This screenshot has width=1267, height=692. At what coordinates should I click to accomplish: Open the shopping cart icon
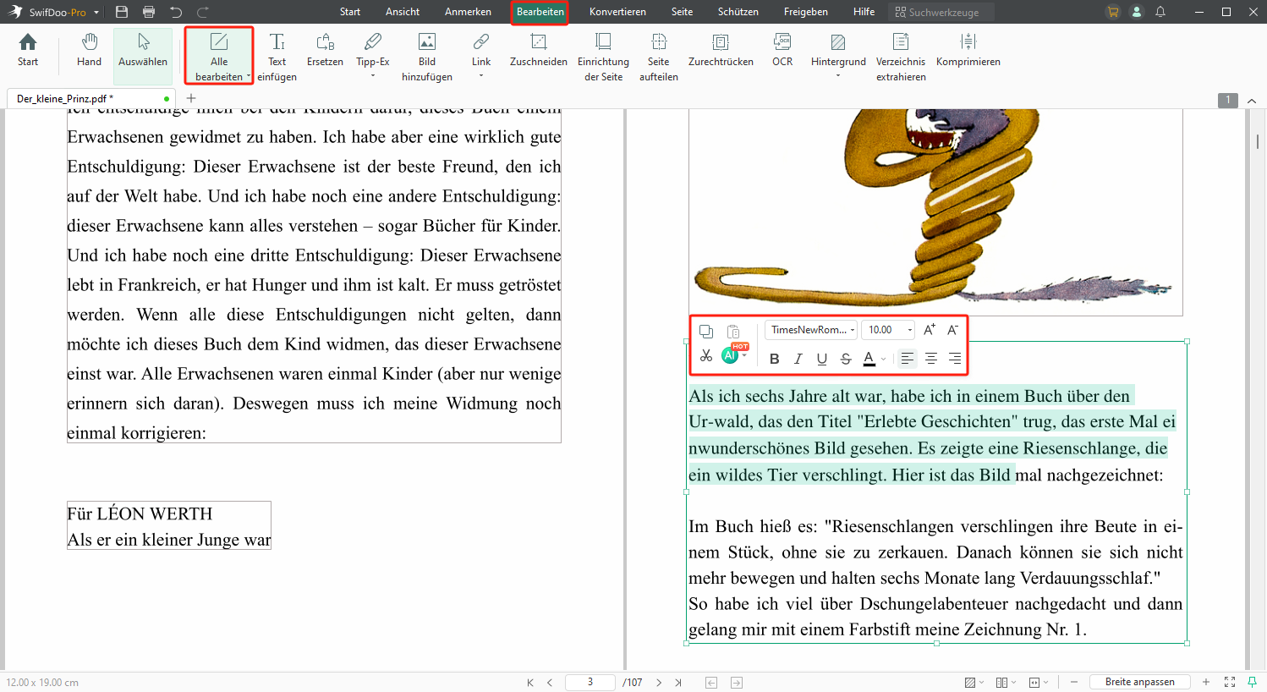1113,12
